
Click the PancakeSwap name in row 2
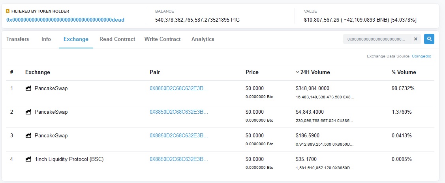pyautogui.click(x=51, y=112)
